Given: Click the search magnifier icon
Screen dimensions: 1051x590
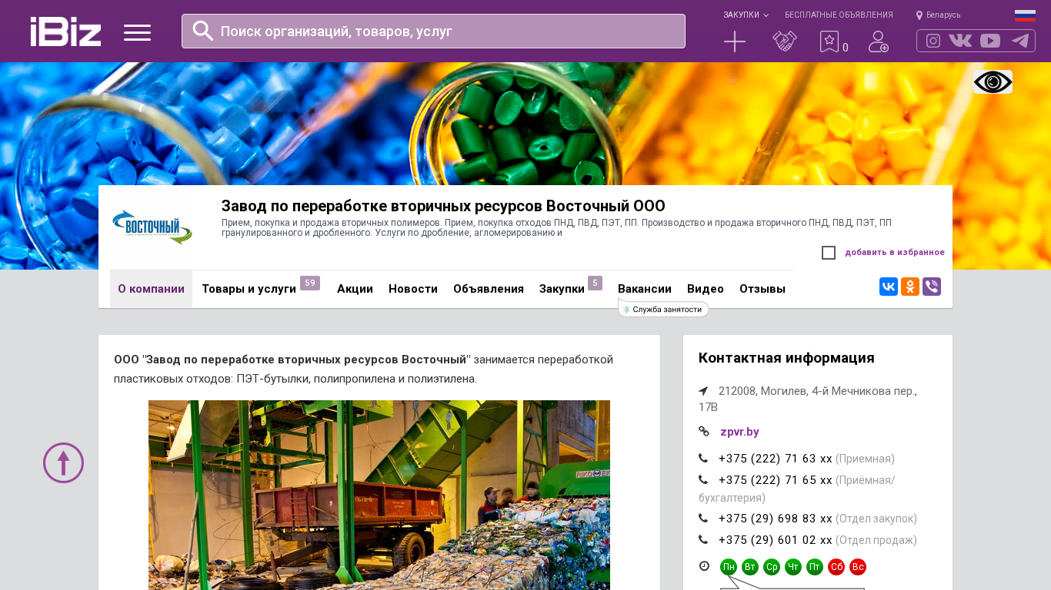Looking at the screenshot, I should (x=203, y=31).
